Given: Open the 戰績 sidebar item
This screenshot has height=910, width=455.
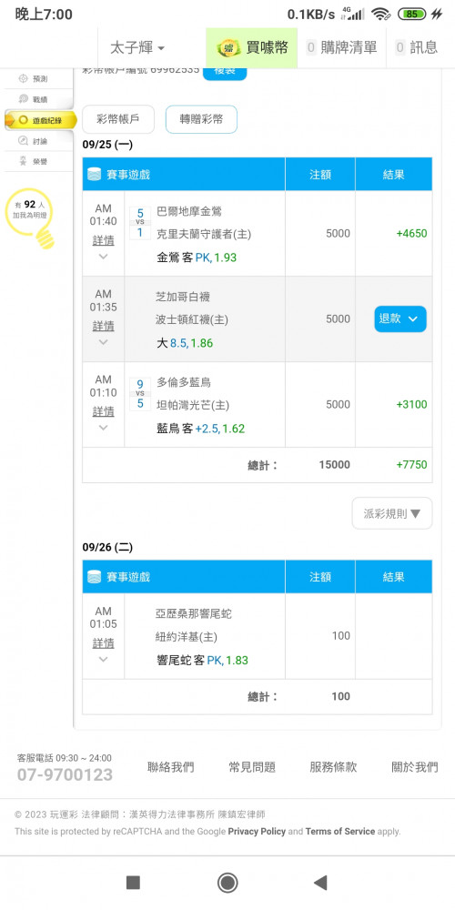Looking at the screenshot, I should click(x=38, y=99).
